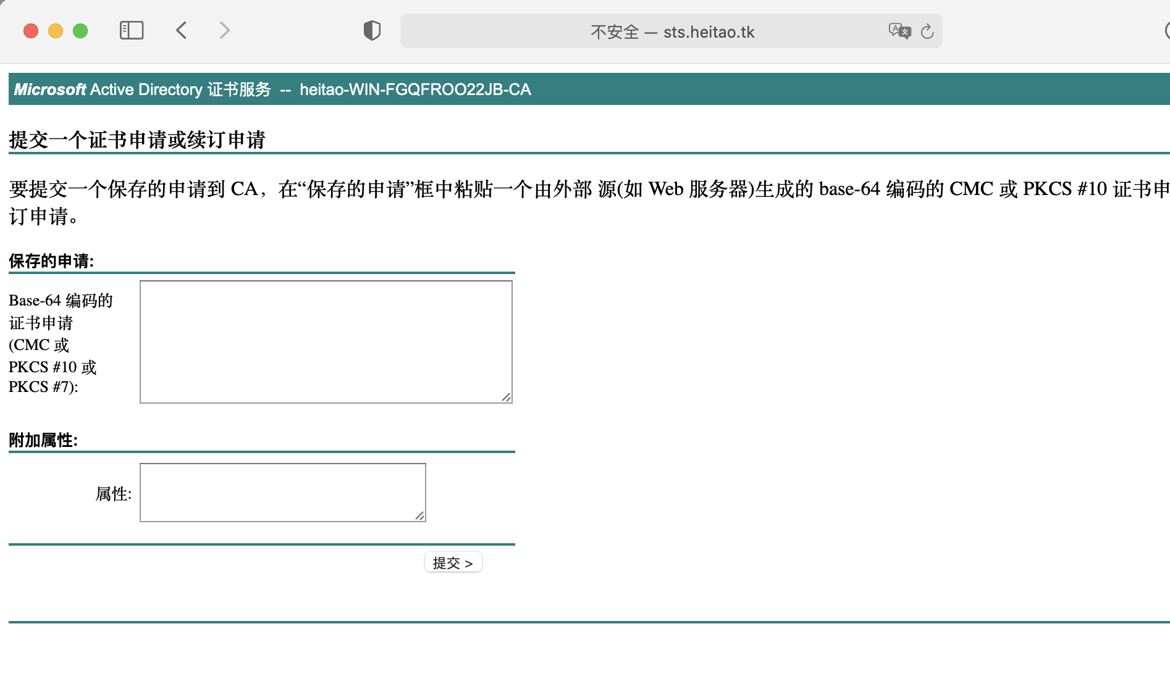Click the translate page icon
The width and height of the screenshot is (1170, 700).
[x=899, y=31]
